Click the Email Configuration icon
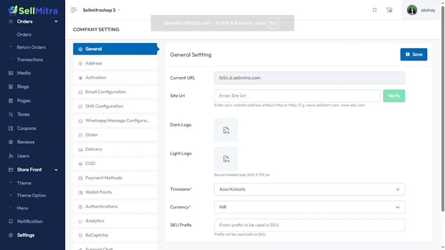 click(x=80, y=92)
